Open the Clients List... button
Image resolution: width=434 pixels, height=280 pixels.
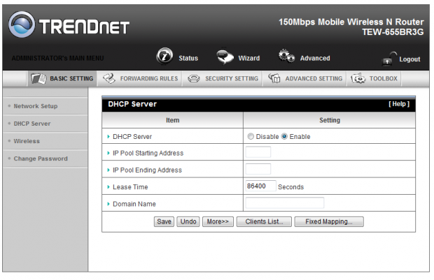pyautogui.click(x=264, y=221)
